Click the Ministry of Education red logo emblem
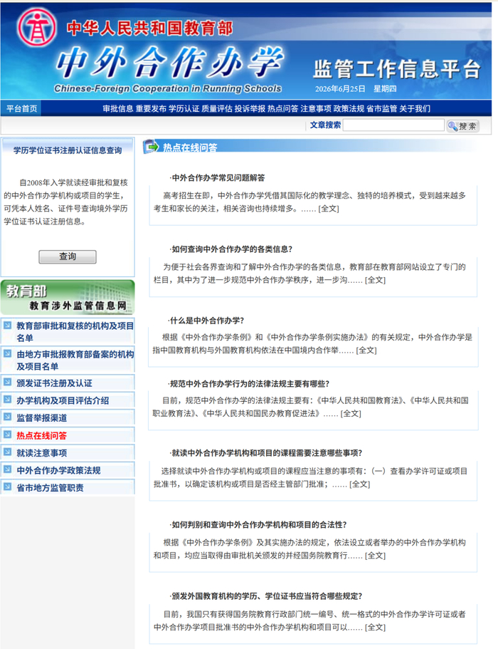 click(36, 27)
